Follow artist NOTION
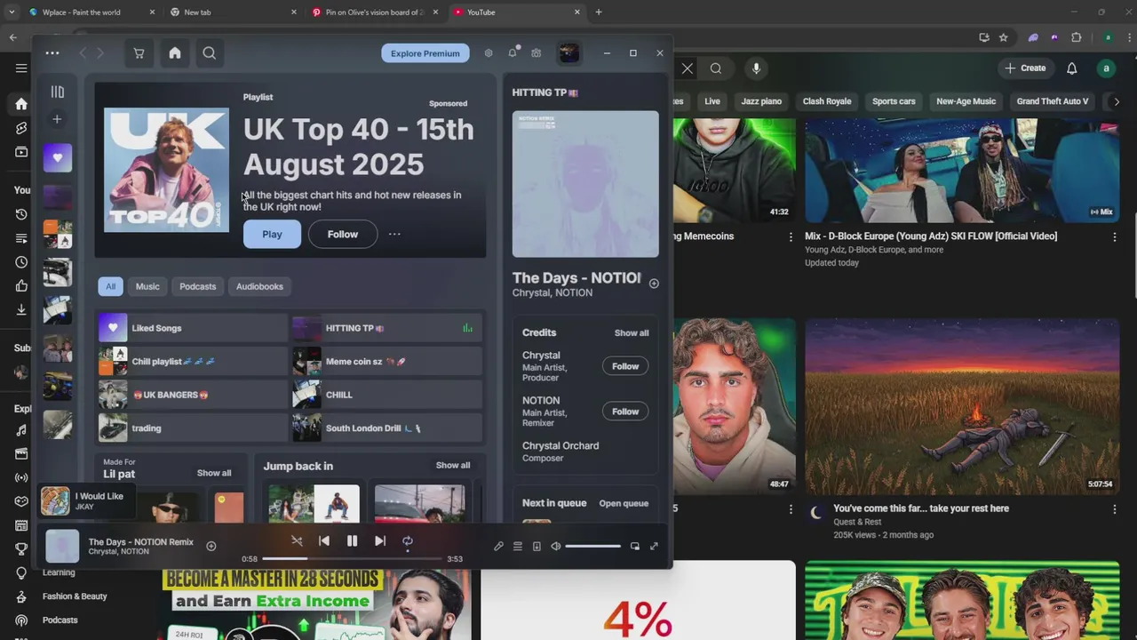This screenshot has width=1137, height=640. pyautogui.click(x=625, y=412)
